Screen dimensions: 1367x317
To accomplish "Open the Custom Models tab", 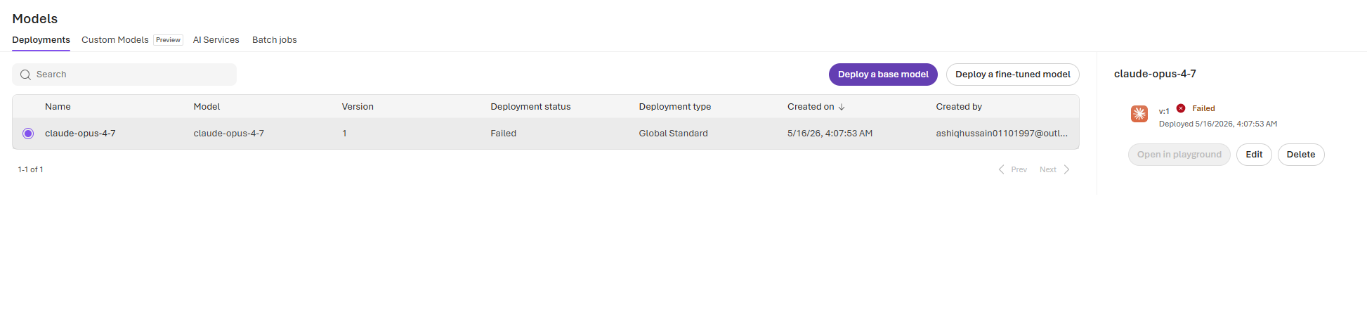I will 115,40.
